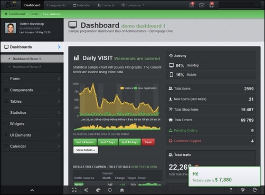Open the envelope messages icon

coord(202,5)
